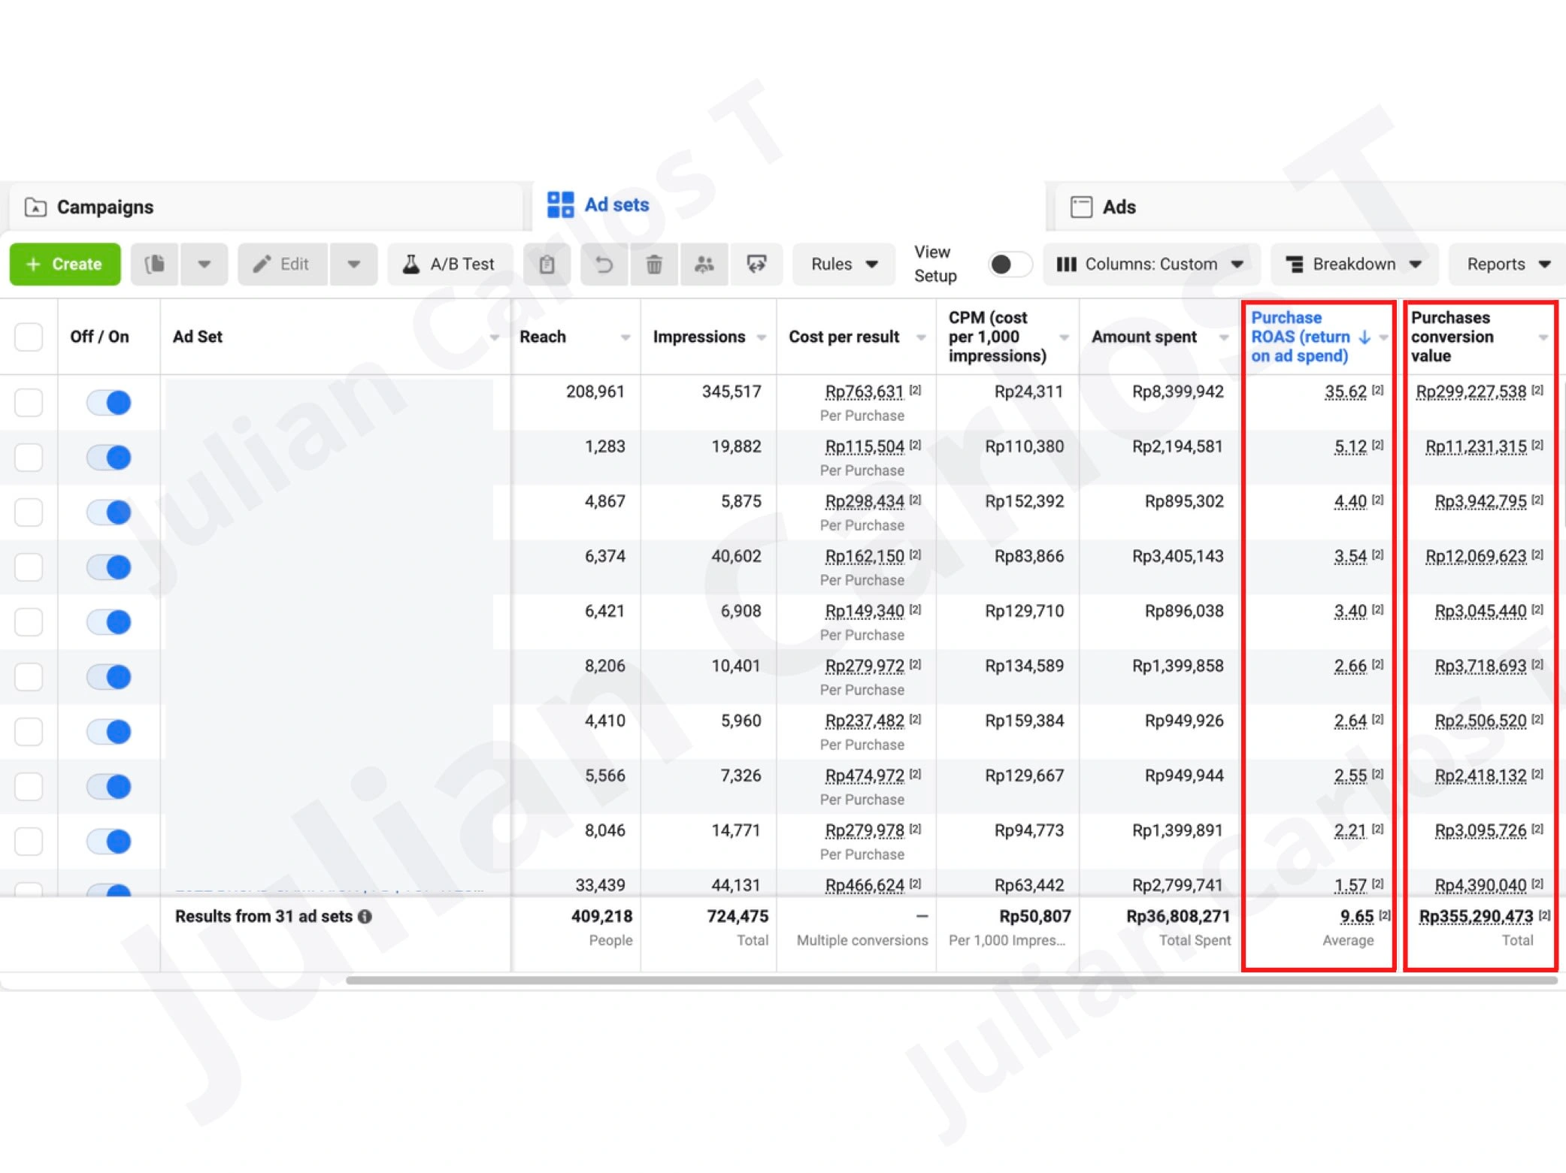
Task: Toggle off the ad set with reach 4,410
Action: click(109, 732)
